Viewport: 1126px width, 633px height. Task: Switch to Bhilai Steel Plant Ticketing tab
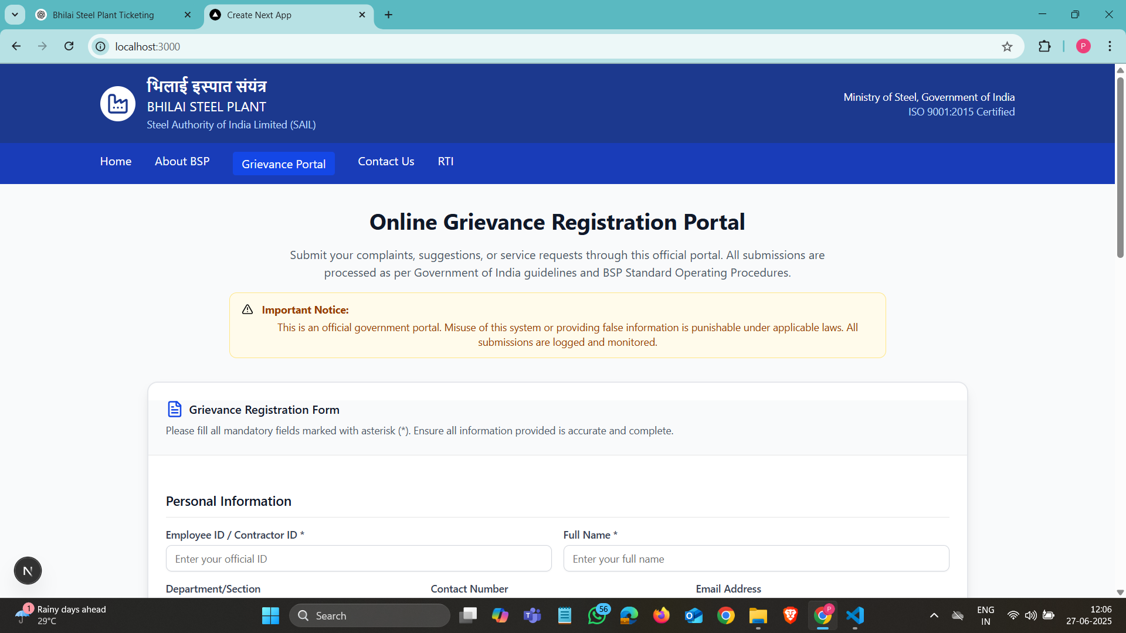[103, 15]
